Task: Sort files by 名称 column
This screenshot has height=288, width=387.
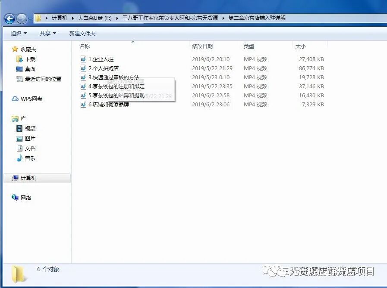Action: (x=85, y=46)
